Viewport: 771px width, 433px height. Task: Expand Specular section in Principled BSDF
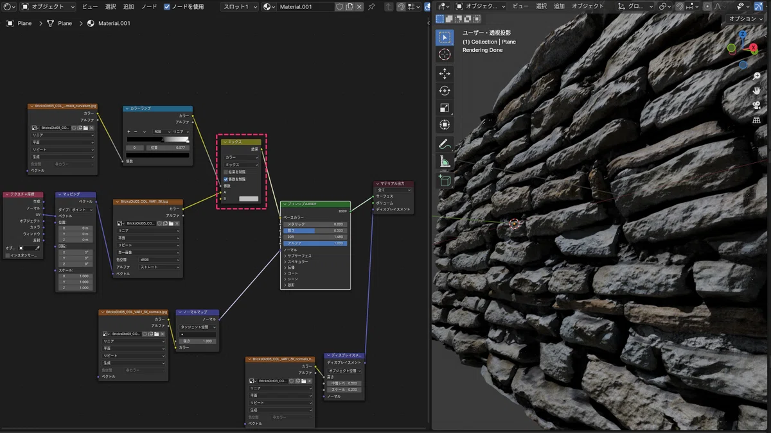tap(296, 262)
